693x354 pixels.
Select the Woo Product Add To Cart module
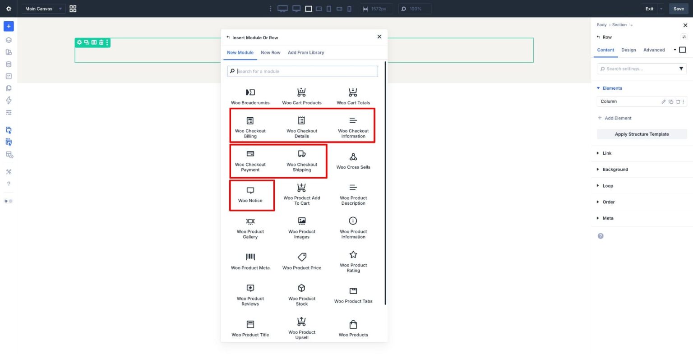coord(302,194)
